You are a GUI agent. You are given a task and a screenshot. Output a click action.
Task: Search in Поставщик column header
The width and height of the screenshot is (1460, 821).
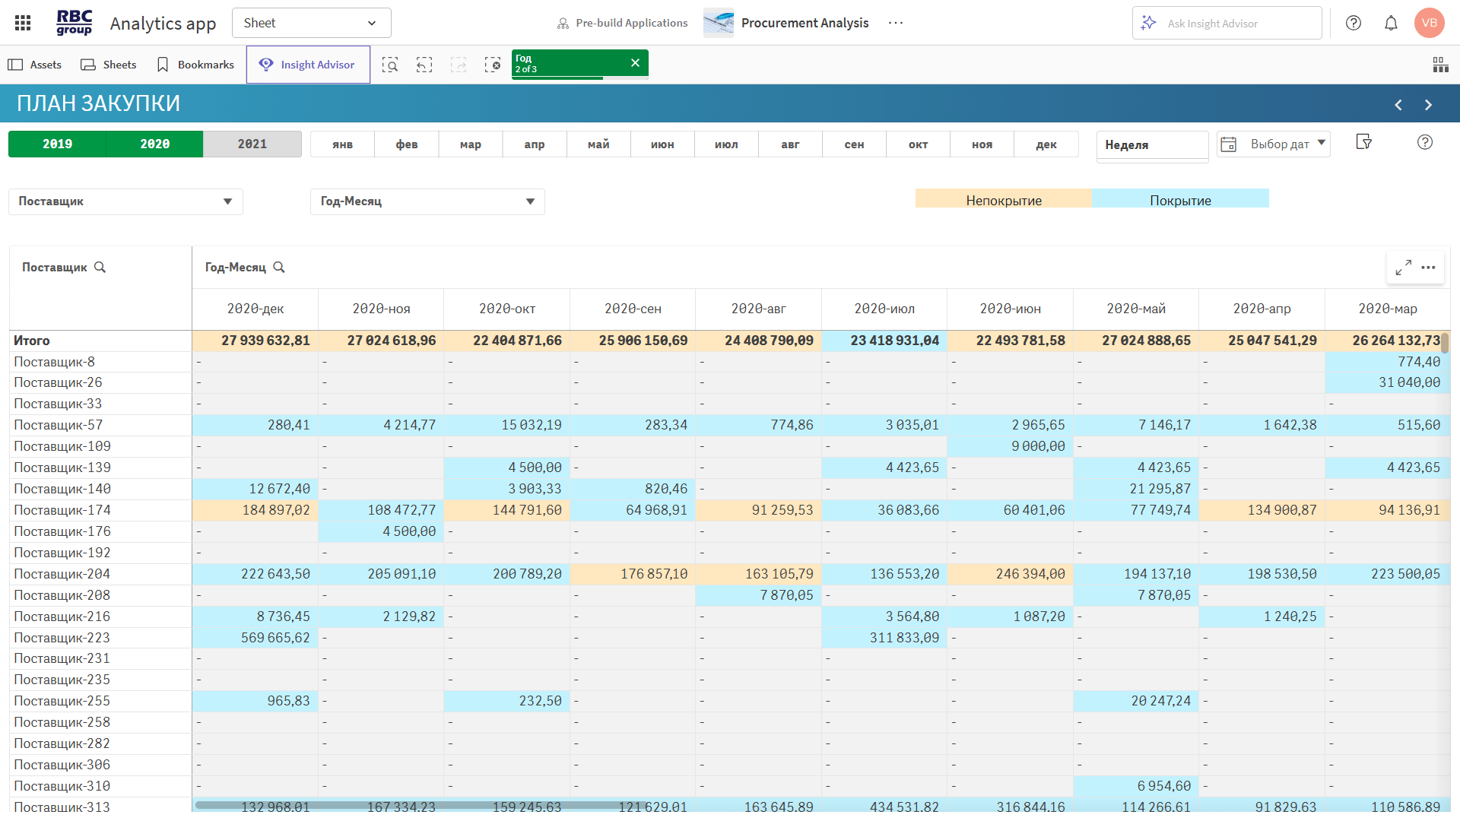tap(100, 268)
